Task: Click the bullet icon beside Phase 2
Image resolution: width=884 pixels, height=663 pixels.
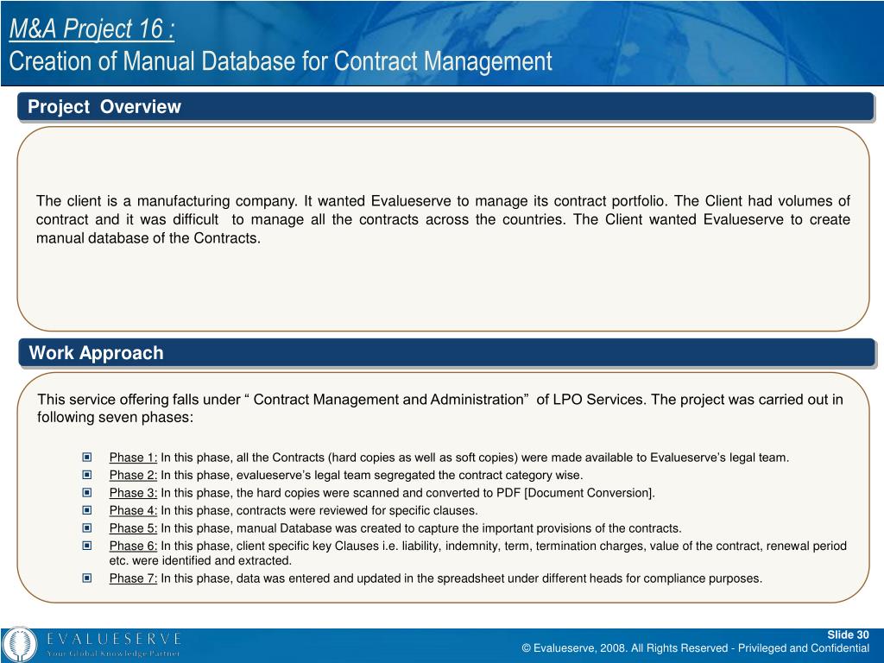Action: click(x=87, y=475)
